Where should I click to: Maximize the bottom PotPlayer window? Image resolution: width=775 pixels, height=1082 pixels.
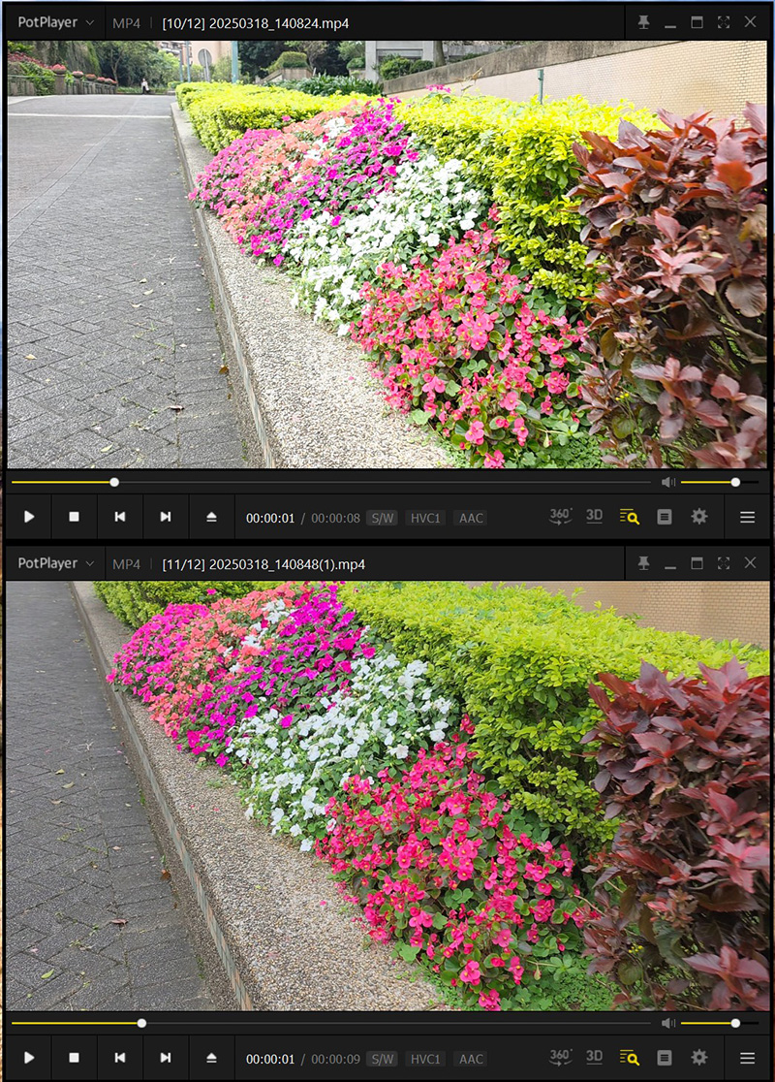click(697, 563)
